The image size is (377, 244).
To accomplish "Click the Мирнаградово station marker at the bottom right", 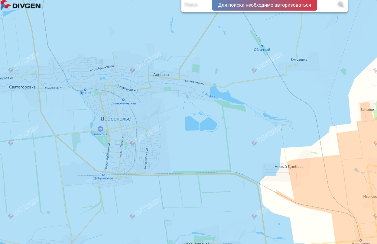I will tap(361, 240).
